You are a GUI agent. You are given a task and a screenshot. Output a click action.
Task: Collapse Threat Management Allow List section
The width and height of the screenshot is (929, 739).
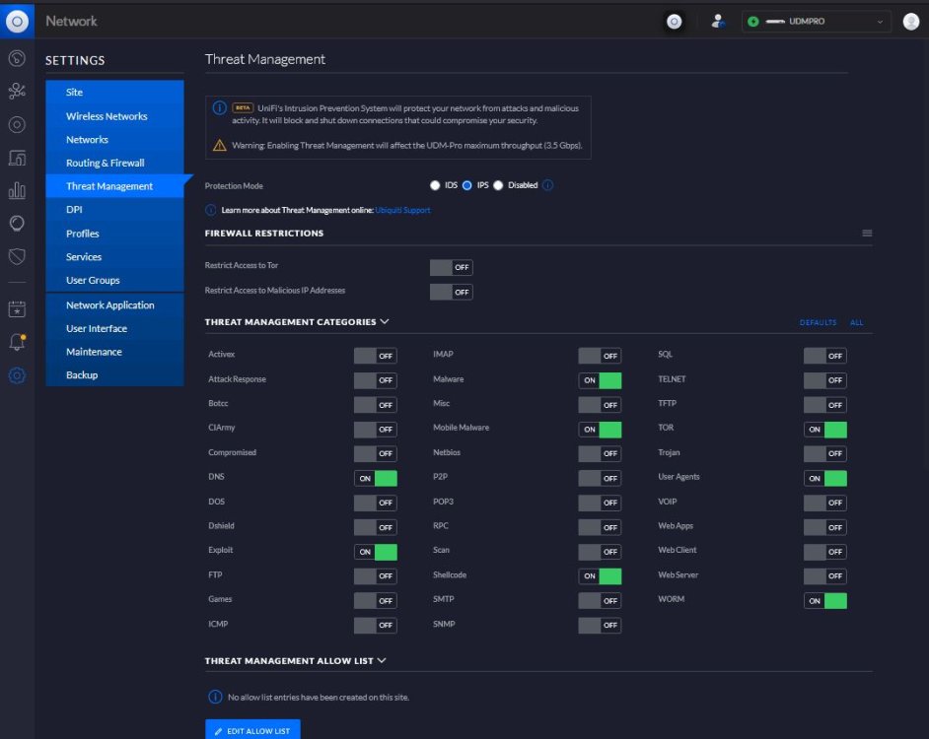click(382, 660)
